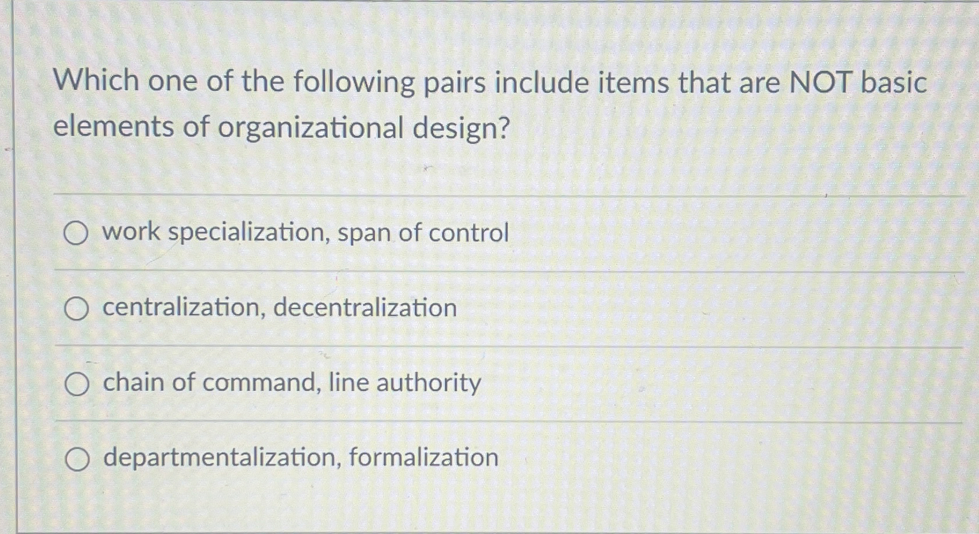Screen dimensions: 979x534
Task: Click the blank area right of the question
Action: click(x=753, y=130)
